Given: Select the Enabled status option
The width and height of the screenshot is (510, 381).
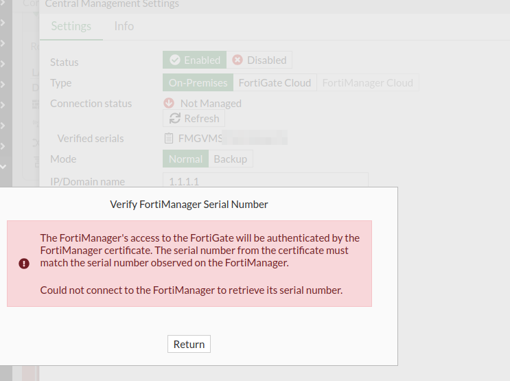Looking at the screenshot, I should tap(194, 60).
